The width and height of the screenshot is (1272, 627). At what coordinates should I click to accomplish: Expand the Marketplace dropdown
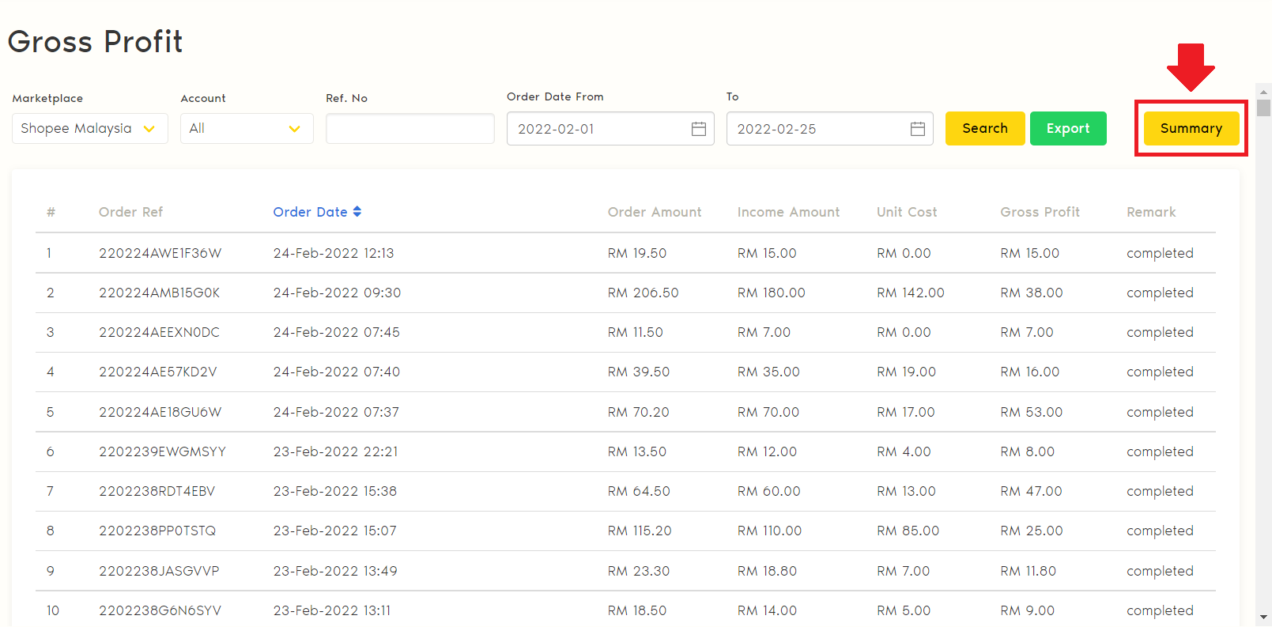coord(89,129)
